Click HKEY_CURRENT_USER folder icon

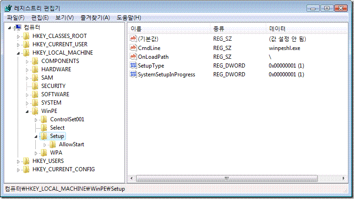click(x=26, y=44)
